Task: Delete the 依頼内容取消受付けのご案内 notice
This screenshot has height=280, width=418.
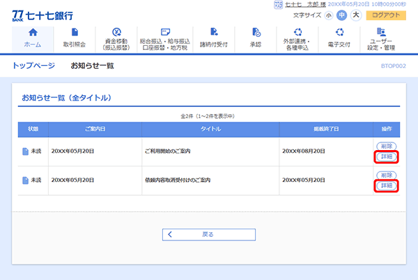Action: tap(385, 175)
